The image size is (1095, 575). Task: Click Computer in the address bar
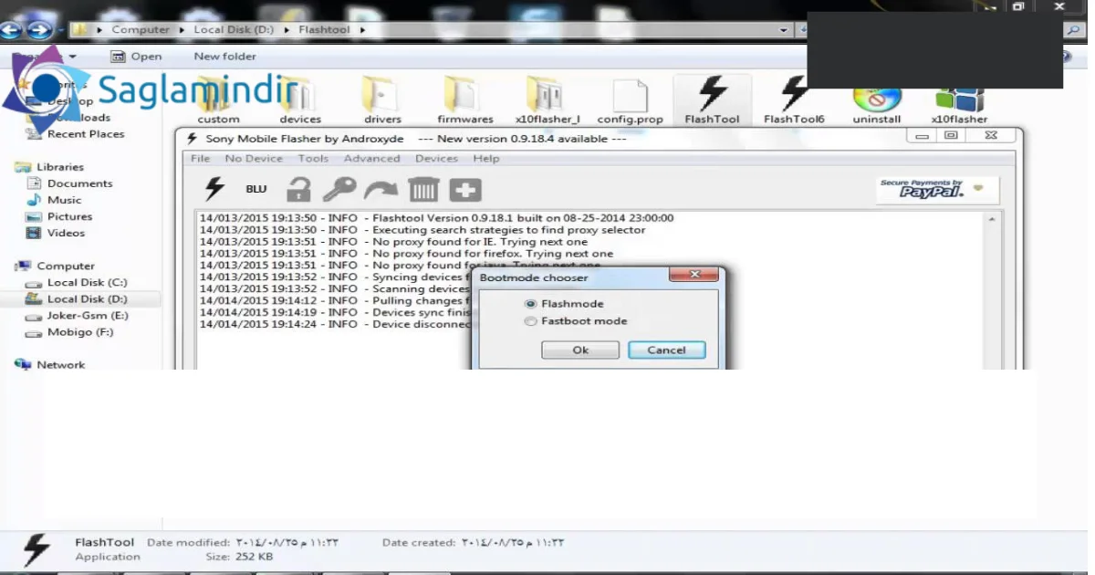click(x=141, y=29)
